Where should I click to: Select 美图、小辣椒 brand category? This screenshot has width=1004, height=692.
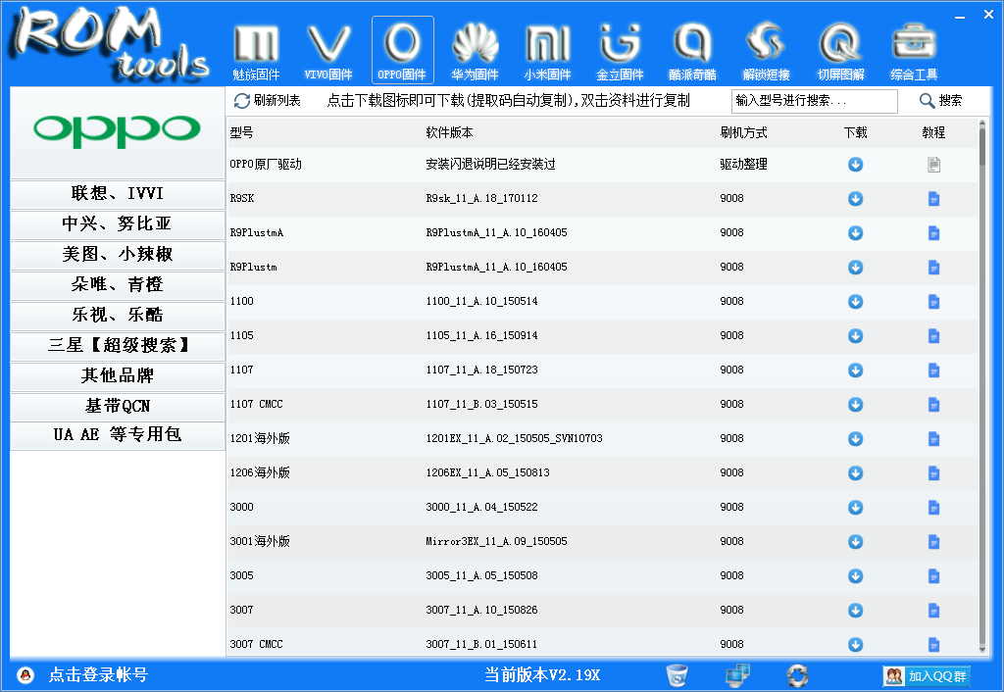point(118,254)
